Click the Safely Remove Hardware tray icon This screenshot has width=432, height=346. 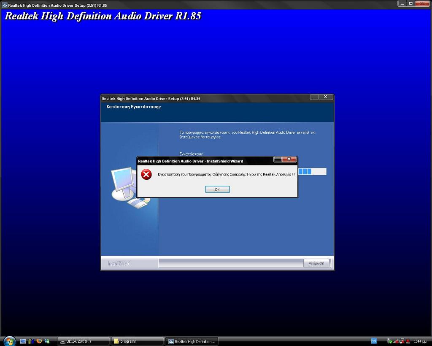click(x=389, y=341)
